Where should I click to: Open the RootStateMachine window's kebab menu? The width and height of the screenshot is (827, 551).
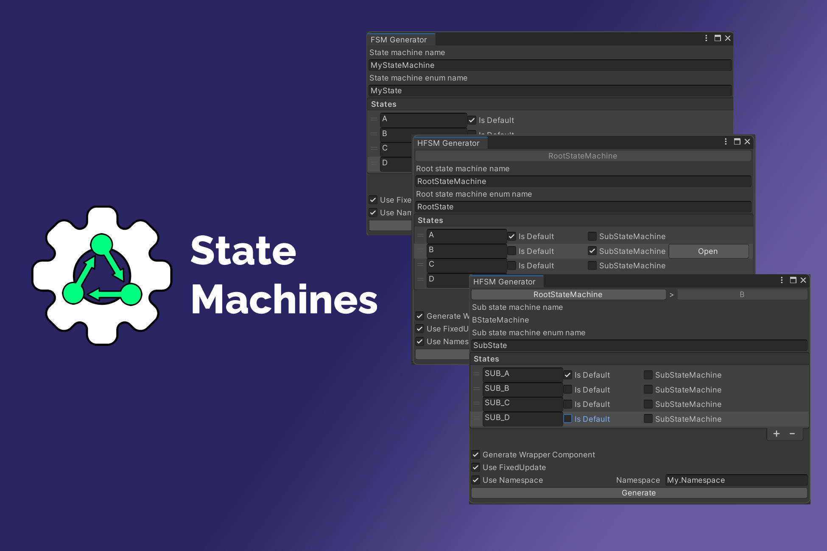coord(725,142)
